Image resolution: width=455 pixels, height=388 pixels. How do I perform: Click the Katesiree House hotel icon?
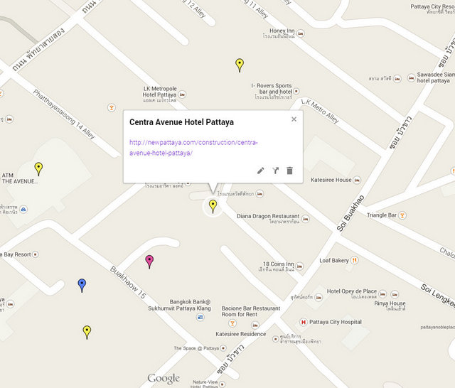(357, 180)
